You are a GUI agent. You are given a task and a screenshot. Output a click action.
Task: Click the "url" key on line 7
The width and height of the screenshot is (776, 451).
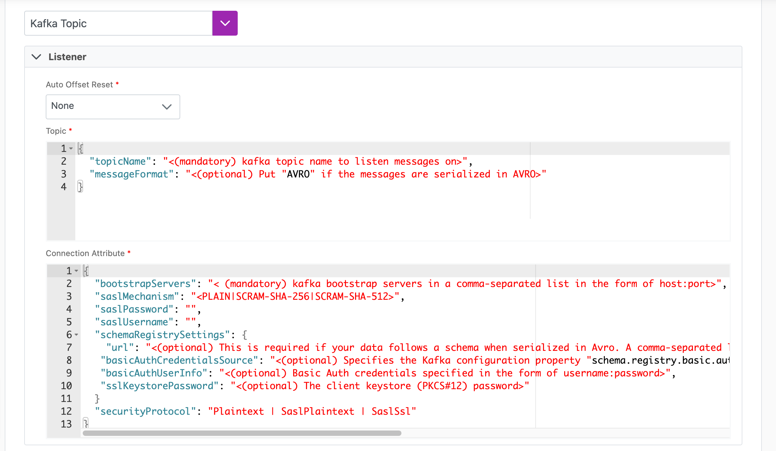(x=120, y=347)
